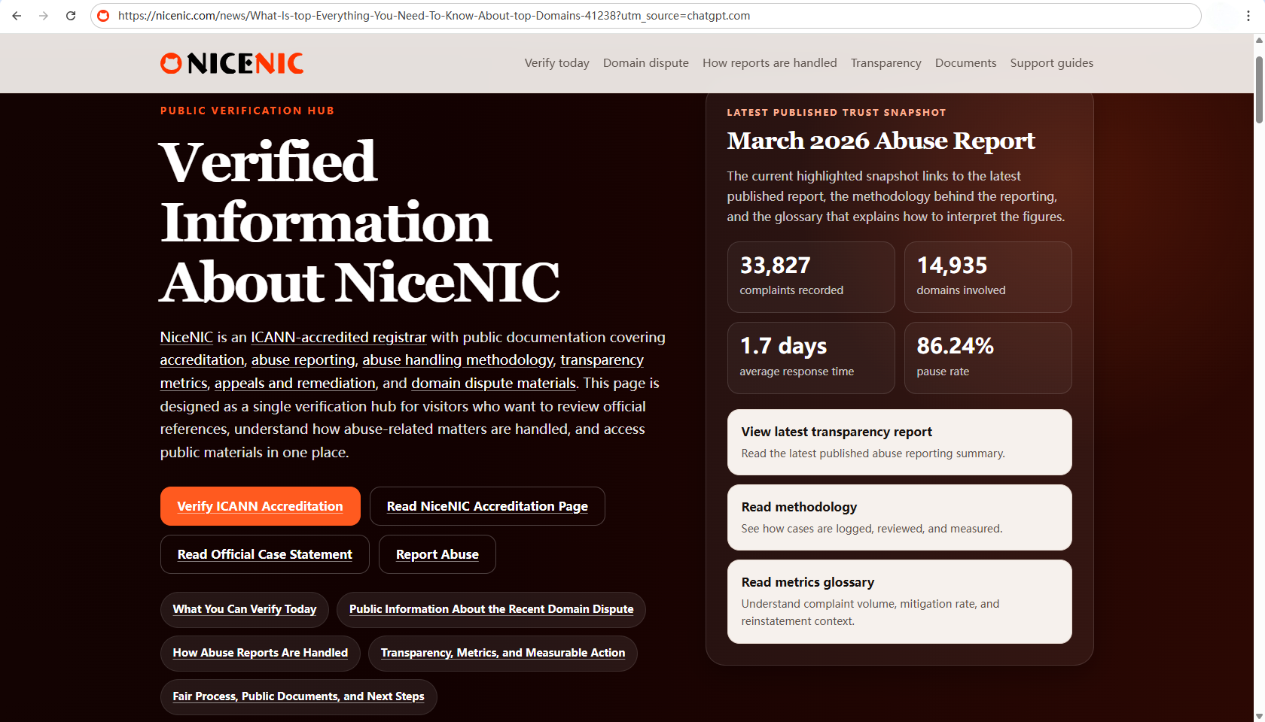This screenshot has width=1265, height=722.
Task: Click the scrollbar down arrow
Action: tap(1259, 716)
